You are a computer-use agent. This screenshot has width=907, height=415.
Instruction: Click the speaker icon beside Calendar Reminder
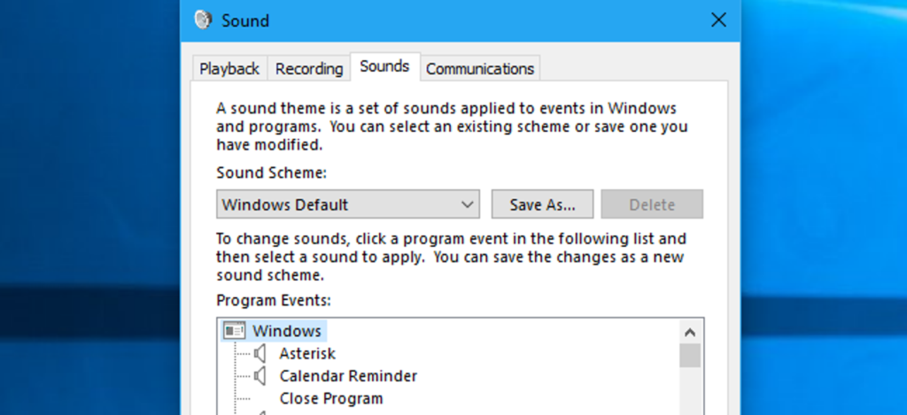point(260,376)
